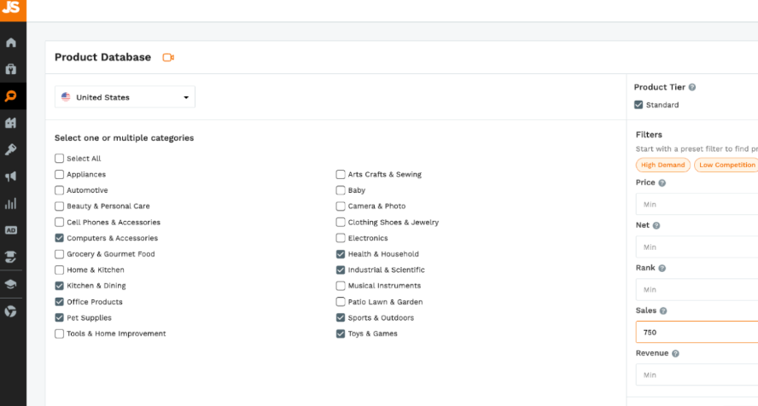Uncheck Health & Household category

341,254
